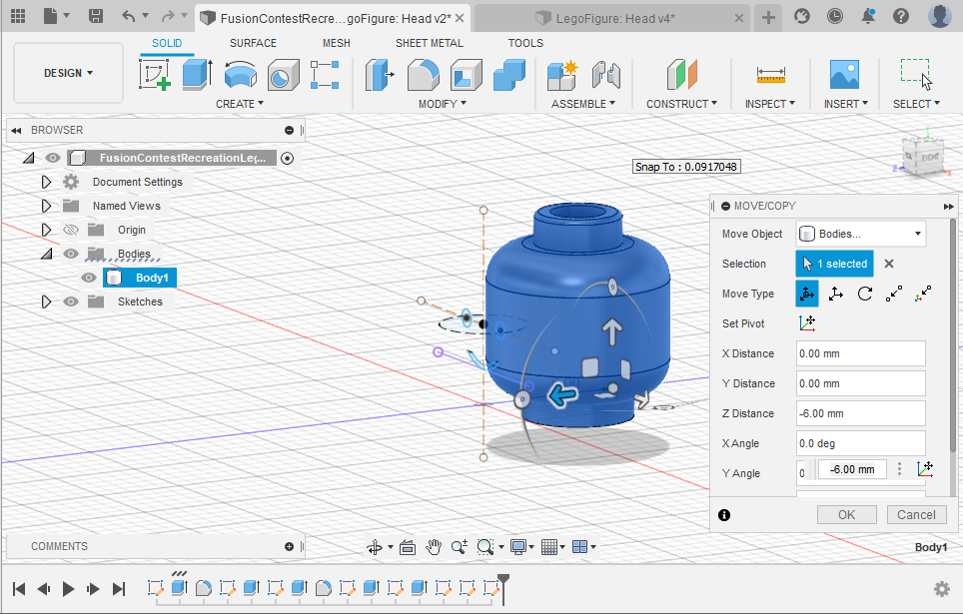Select the Joint tool
This screenshot has height=614, width=963.
point(606,75)
